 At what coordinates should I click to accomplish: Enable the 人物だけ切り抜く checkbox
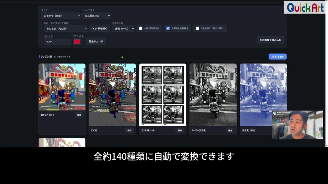click(x=141, y=28)
